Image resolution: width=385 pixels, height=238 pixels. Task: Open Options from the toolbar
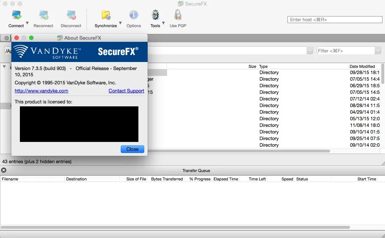tap(134, 19)
